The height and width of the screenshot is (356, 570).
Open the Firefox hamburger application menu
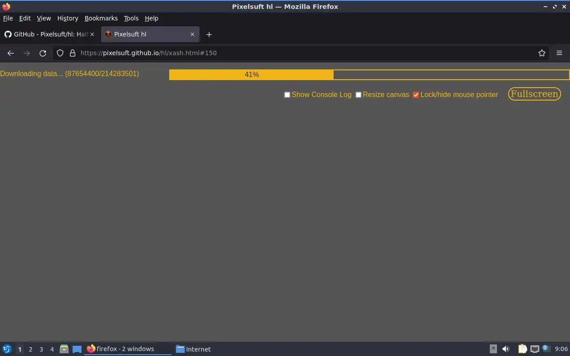tap(559, 53)
